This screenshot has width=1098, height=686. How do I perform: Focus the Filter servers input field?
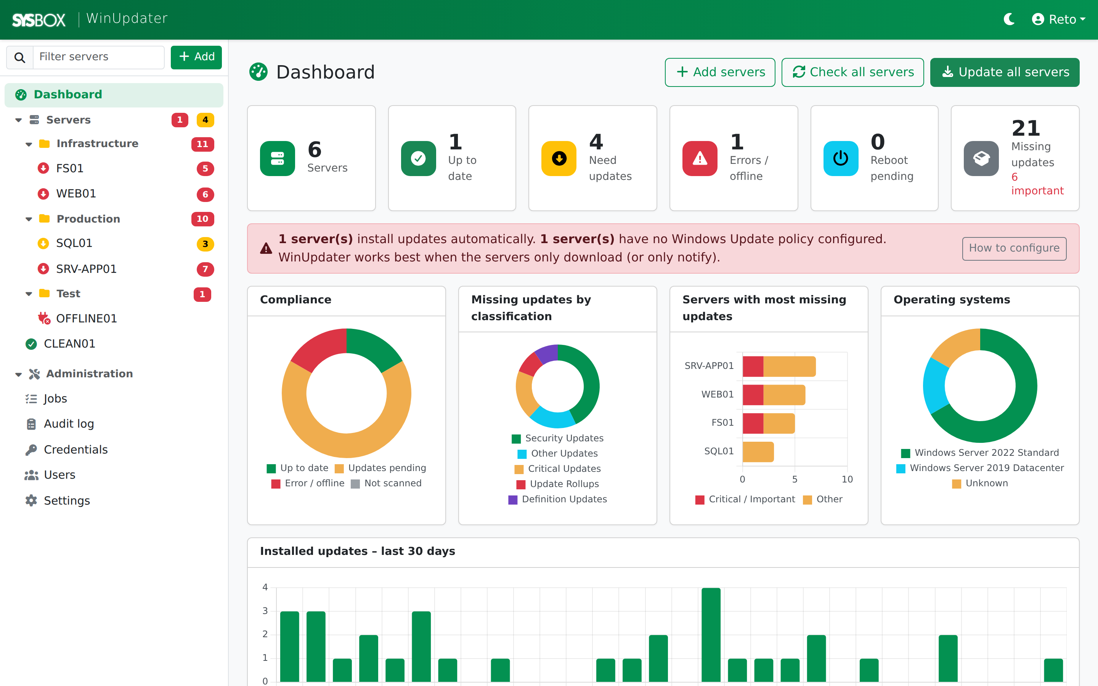coord(98,57)
